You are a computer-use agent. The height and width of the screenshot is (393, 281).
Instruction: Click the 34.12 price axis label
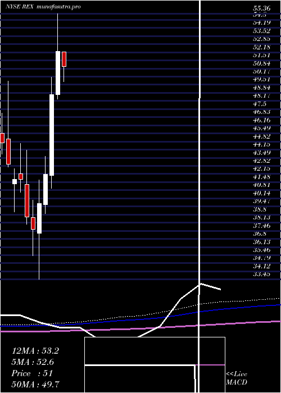(261, 266)
